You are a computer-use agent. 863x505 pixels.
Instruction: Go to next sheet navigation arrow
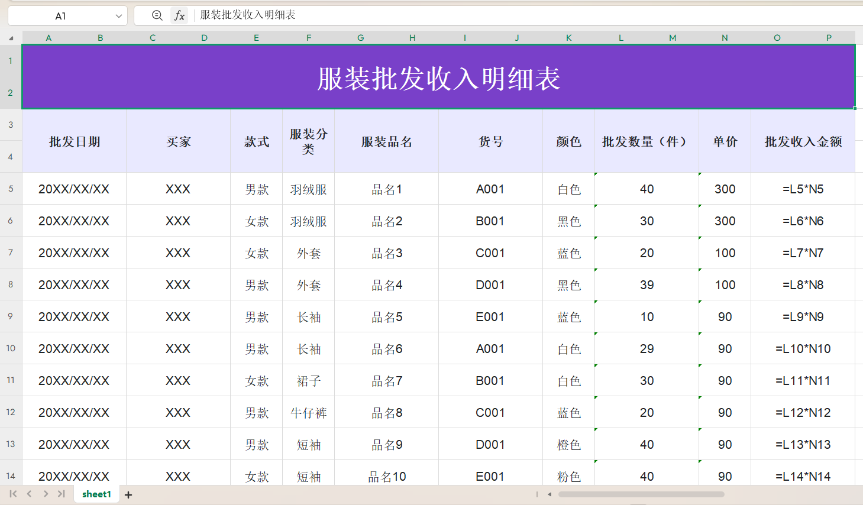click(46, 494)
